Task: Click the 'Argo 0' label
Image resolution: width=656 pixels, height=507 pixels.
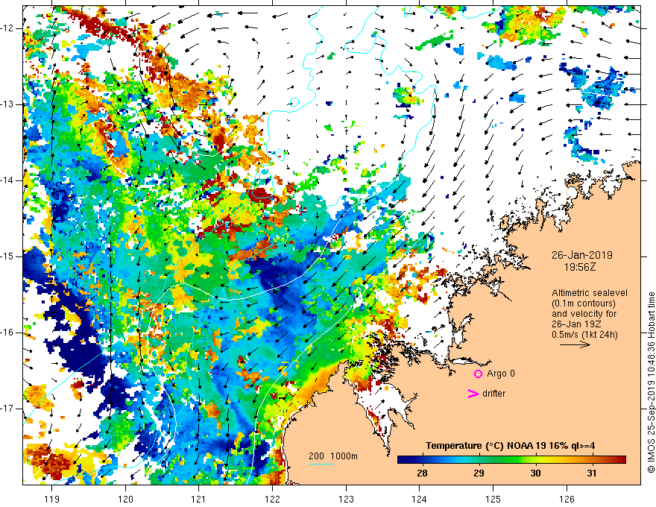Action: point(501,374)
